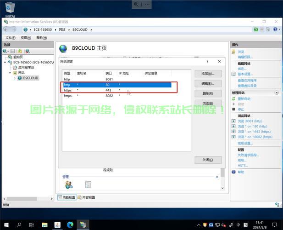Select 应用程序池 in the tree
The width and height of the screenshot is (283, 230).
26,68
